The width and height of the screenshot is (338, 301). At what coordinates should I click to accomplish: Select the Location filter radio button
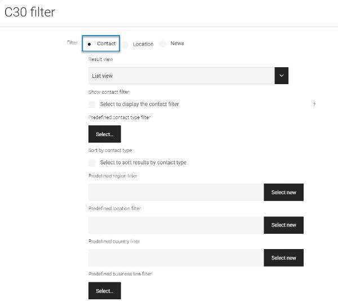click(125, 45)
